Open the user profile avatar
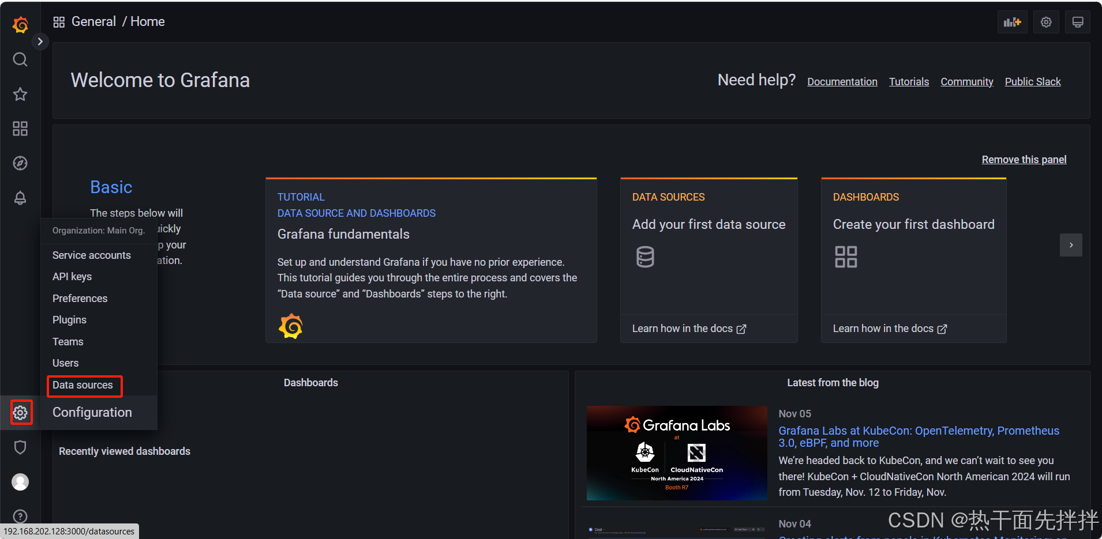1102x539 pixels. [20, 482]
